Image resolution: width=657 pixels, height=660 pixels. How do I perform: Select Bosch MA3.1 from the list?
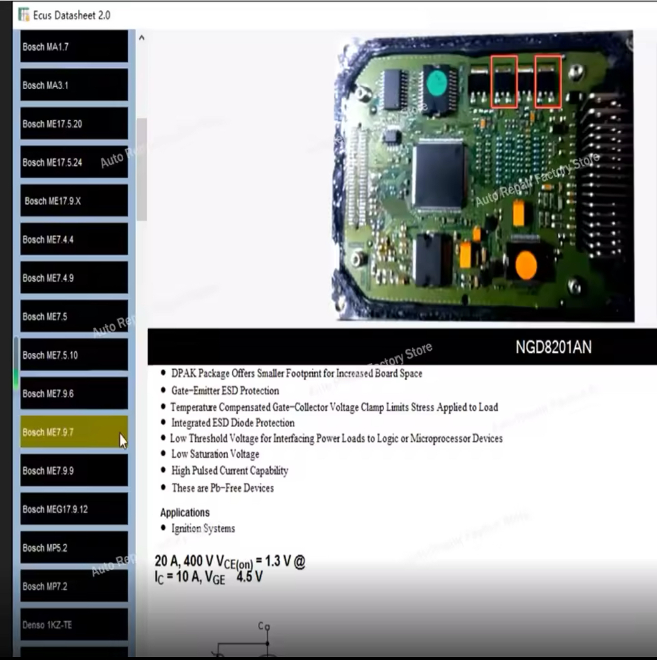tap(74, 85)
